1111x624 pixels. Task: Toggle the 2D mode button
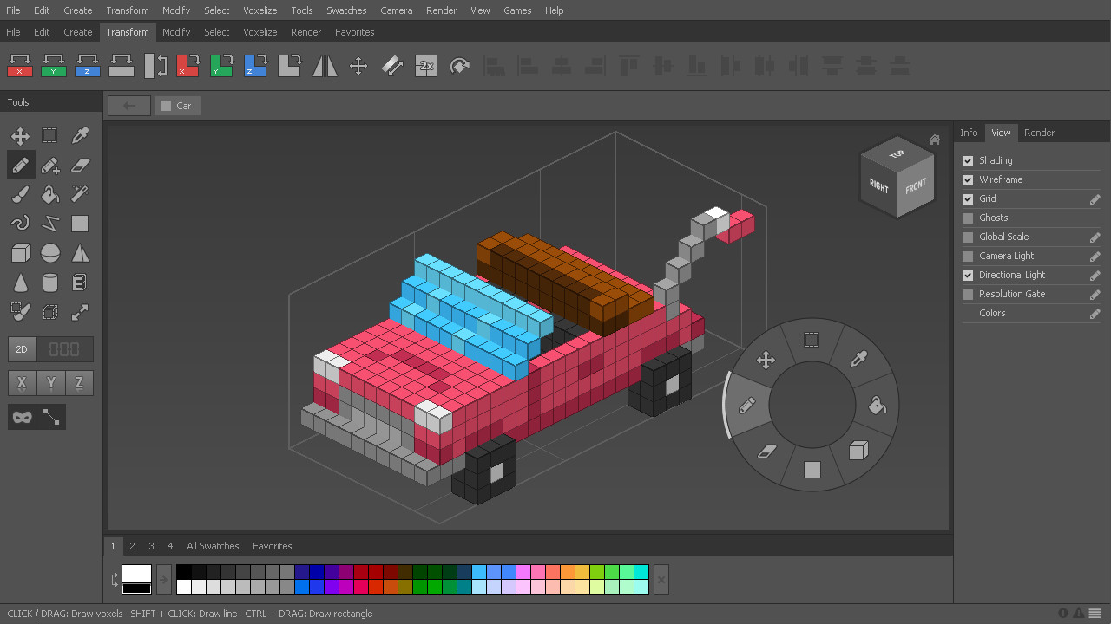[21, 349]
